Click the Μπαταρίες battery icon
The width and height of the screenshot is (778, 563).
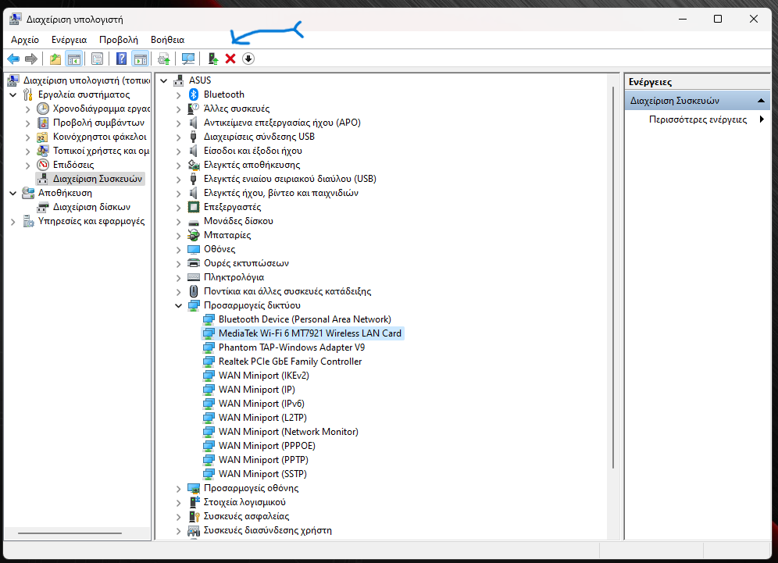coord(194,235)
